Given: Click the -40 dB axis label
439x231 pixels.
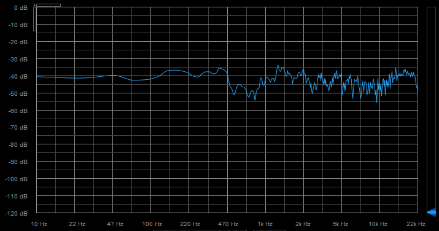Looking at the screenshot, I should tap(18, 76).
